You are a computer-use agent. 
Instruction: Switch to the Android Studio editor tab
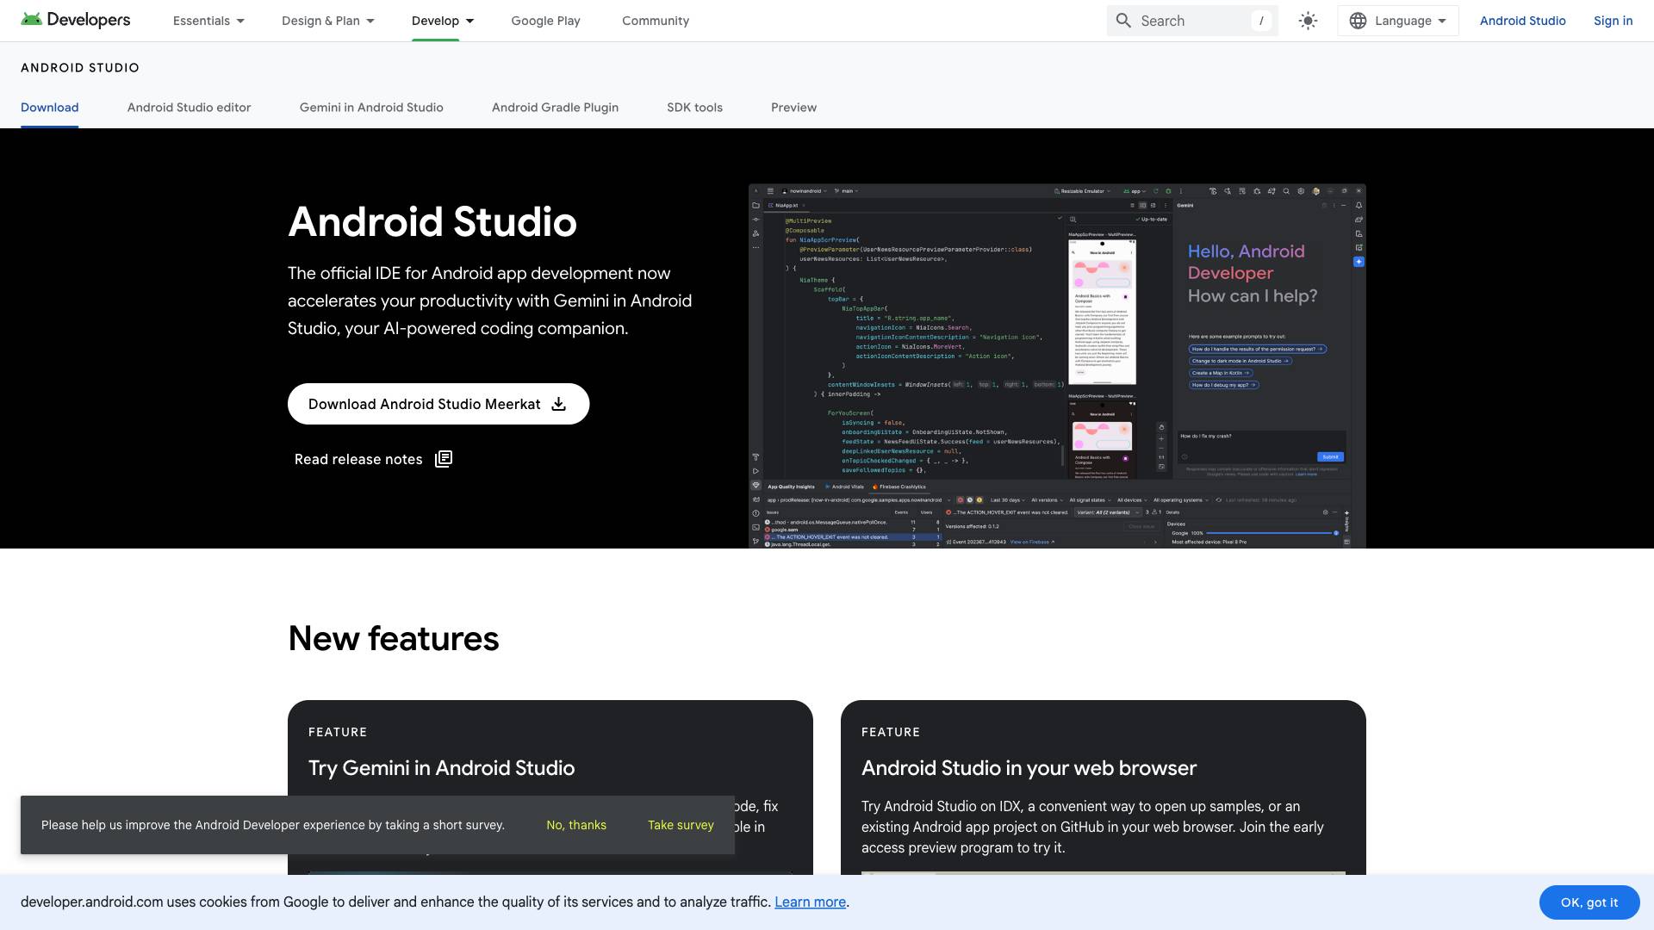189,108
